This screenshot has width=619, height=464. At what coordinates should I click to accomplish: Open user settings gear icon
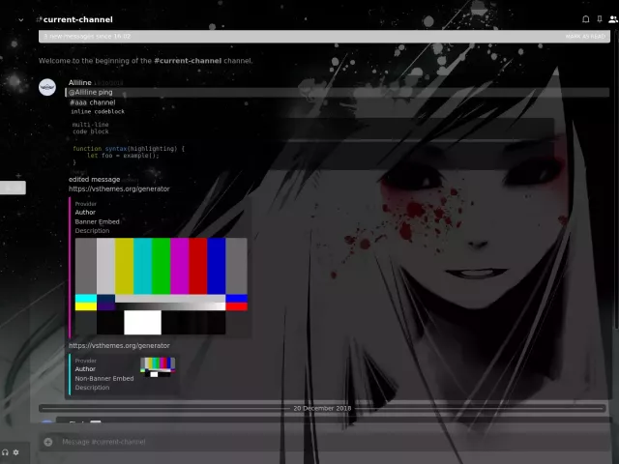(x=15, y=452)
